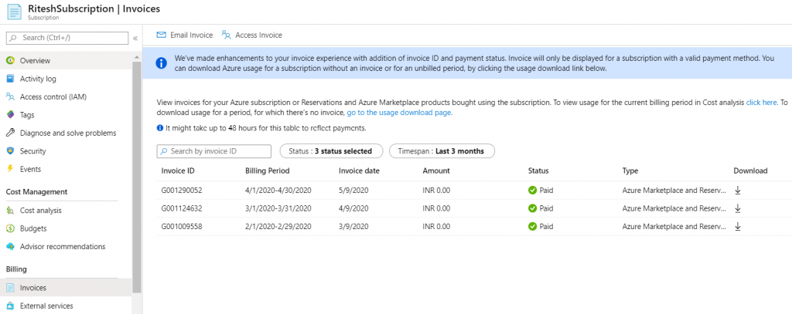The height and width of the screenshot is (314, 792).
Task: Go to Cost analysis page
Action: pos(41,211)
